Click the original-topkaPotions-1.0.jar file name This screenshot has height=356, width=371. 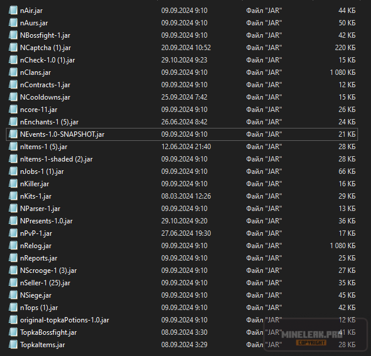click(x=64, y=319)
